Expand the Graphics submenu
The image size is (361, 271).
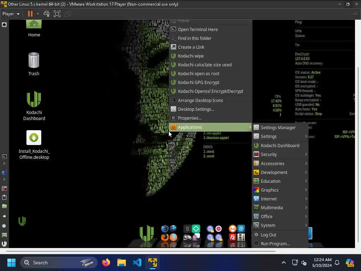point(280,190)
